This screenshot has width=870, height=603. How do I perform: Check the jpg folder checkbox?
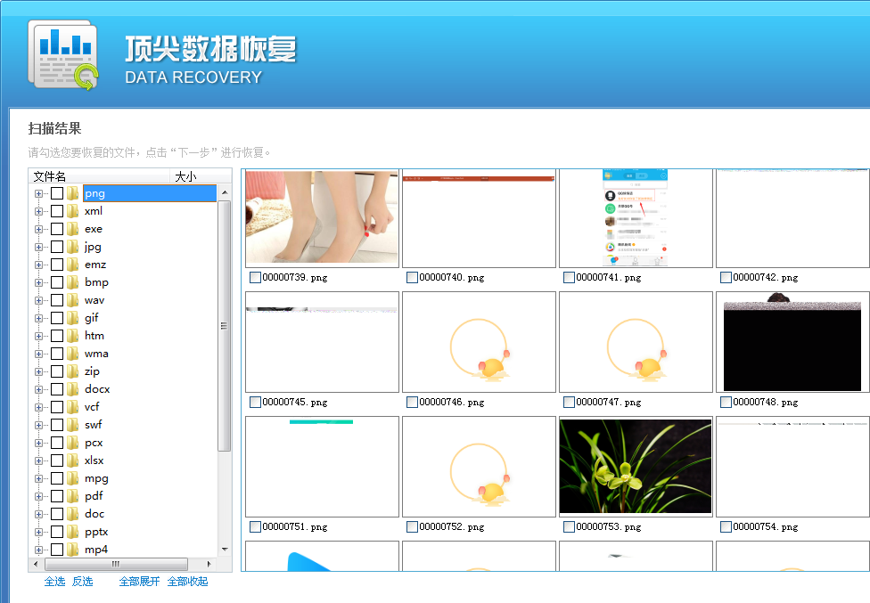click(57, 247)
